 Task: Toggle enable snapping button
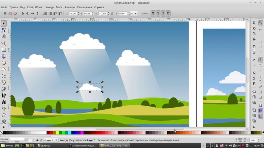pyautogui.click(x=260, y=23)
